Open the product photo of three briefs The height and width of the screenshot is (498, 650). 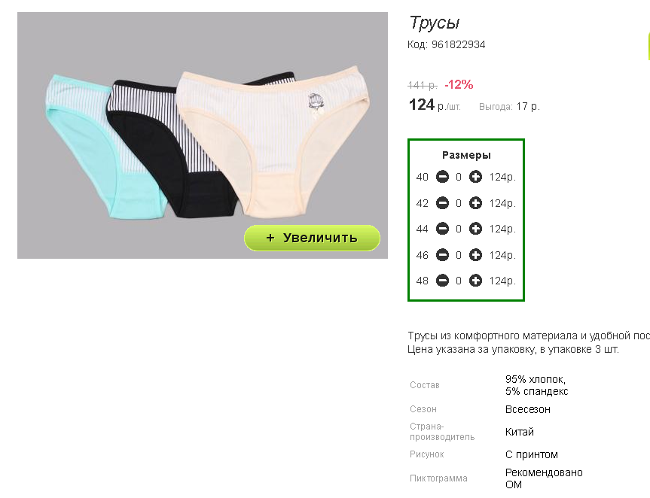click(203, 135)
